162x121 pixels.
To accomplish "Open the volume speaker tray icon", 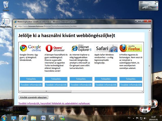I will (x=145, y=118).
